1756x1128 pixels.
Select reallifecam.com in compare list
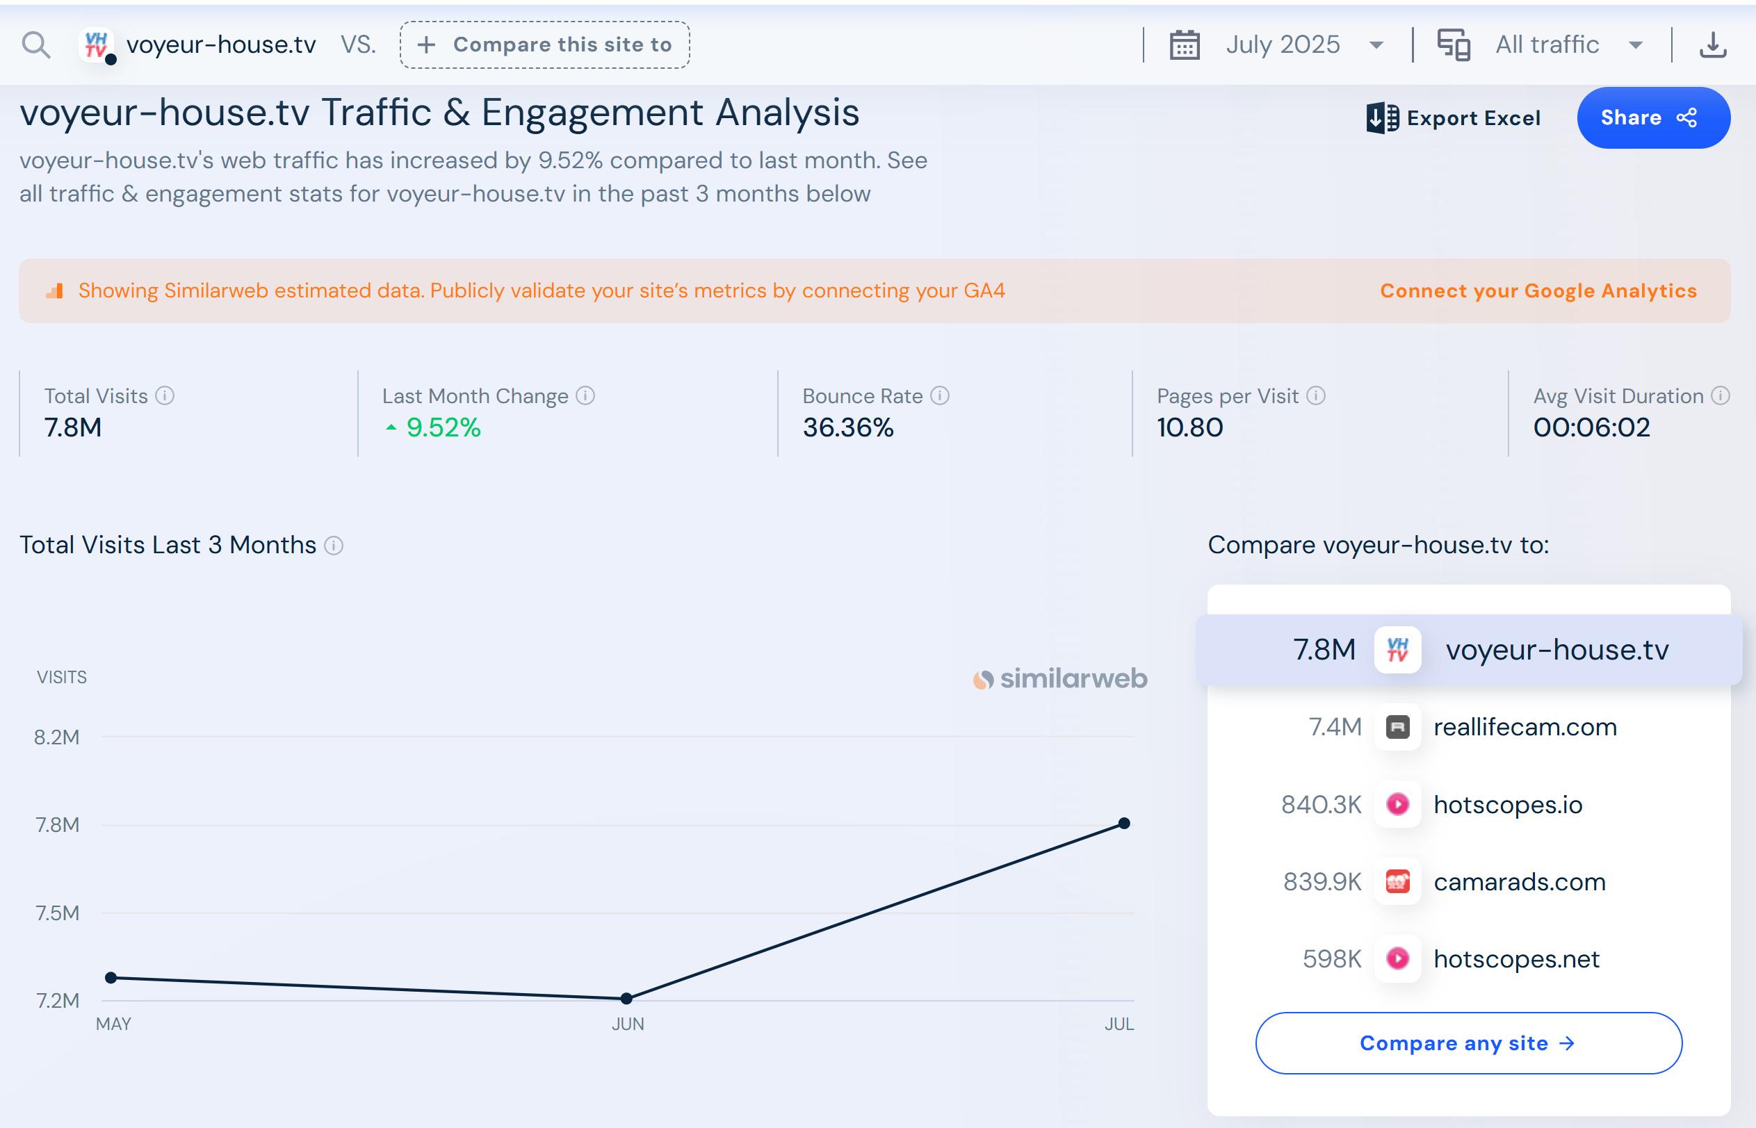(1524, 728)
